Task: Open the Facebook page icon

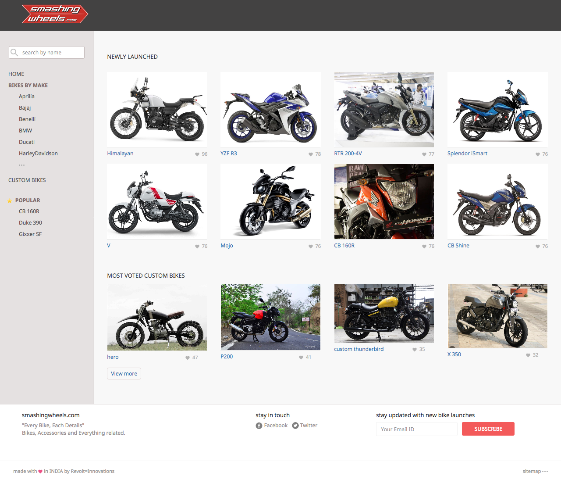Action: tap(258, 425)
